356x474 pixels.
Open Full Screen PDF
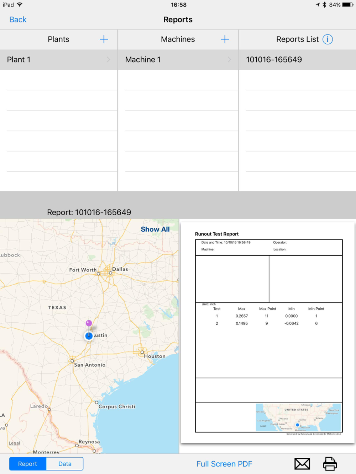pos(224,464)
